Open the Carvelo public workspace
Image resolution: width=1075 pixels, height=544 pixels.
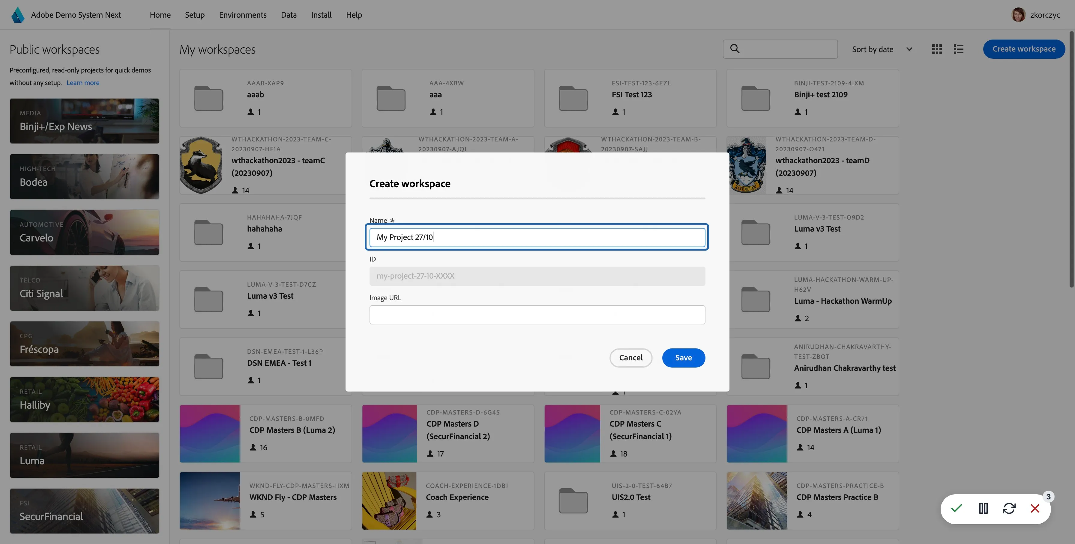pyautogui.click(x=85, y=232)
